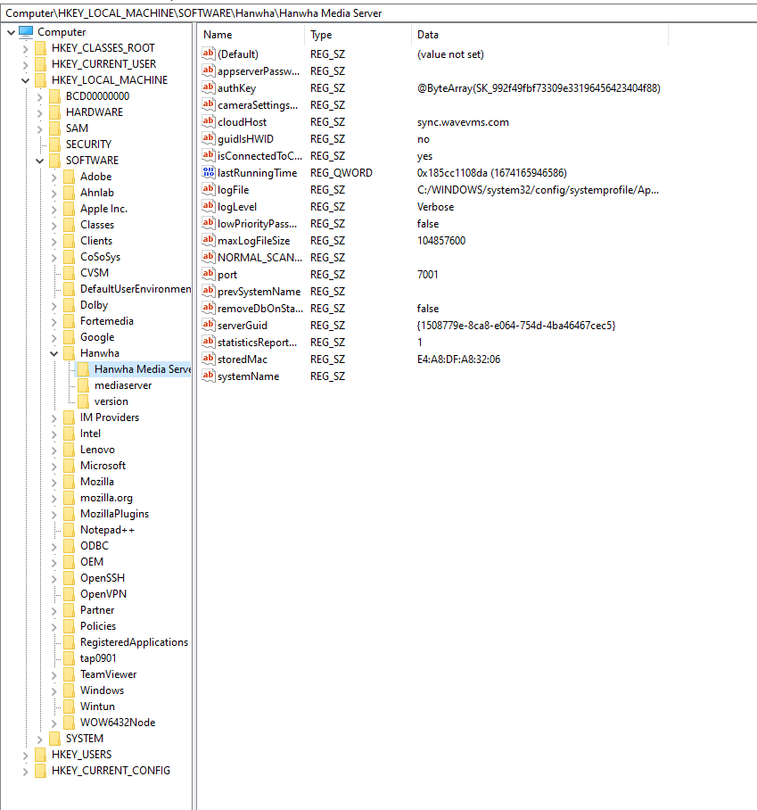Click the serverGuid string value icon
Screen dimensions: 757x810
208,325
